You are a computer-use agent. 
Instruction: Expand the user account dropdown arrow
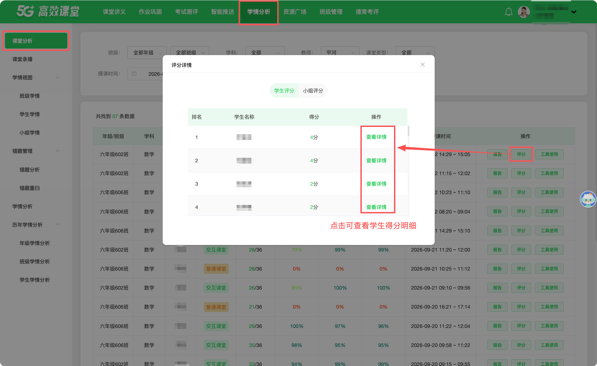pyautogui.click(x=574, y=12)
